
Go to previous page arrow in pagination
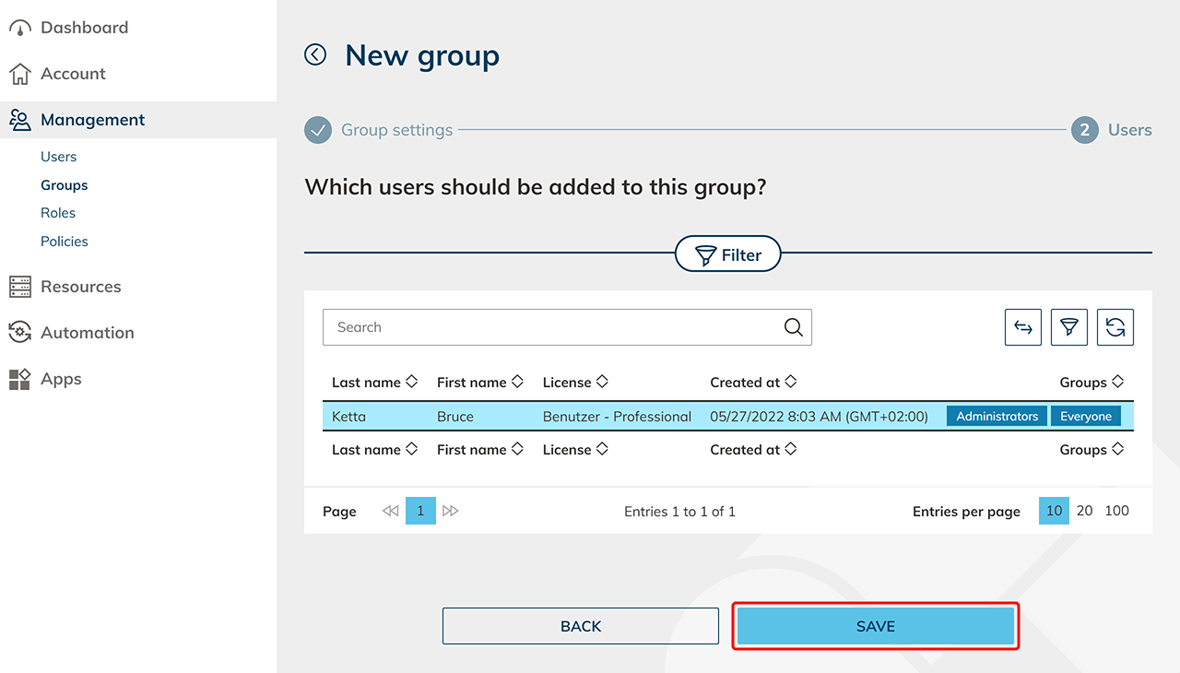390,511
